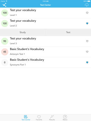Expand Basic Student's Vocabulary Antonym Test 1
This screenshot has width=91, height=121.
tap(45, 52)
